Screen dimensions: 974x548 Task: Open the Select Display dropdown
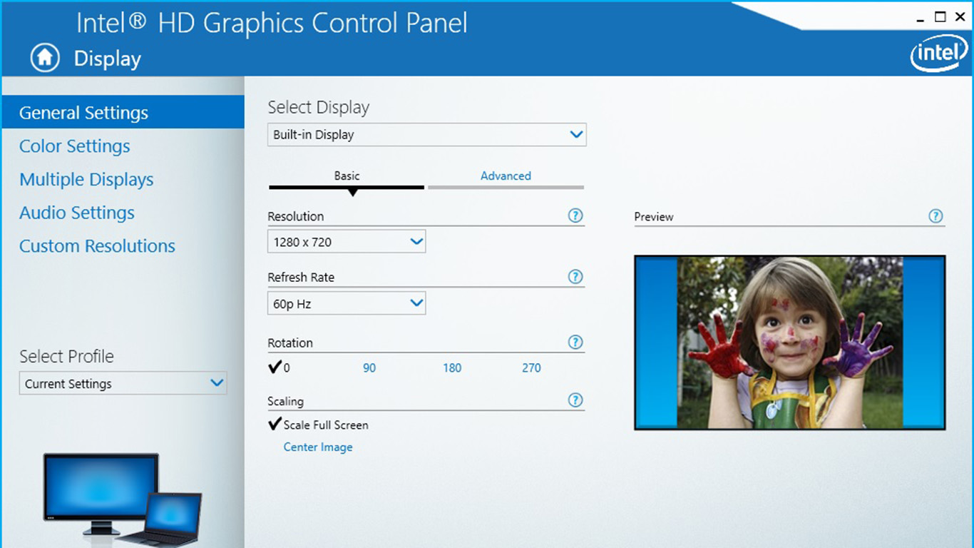[x=427, y=135]
